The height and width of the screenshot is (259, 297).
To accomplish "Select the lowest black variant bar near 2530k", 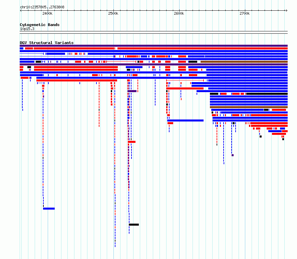I will tap(134, 225).
